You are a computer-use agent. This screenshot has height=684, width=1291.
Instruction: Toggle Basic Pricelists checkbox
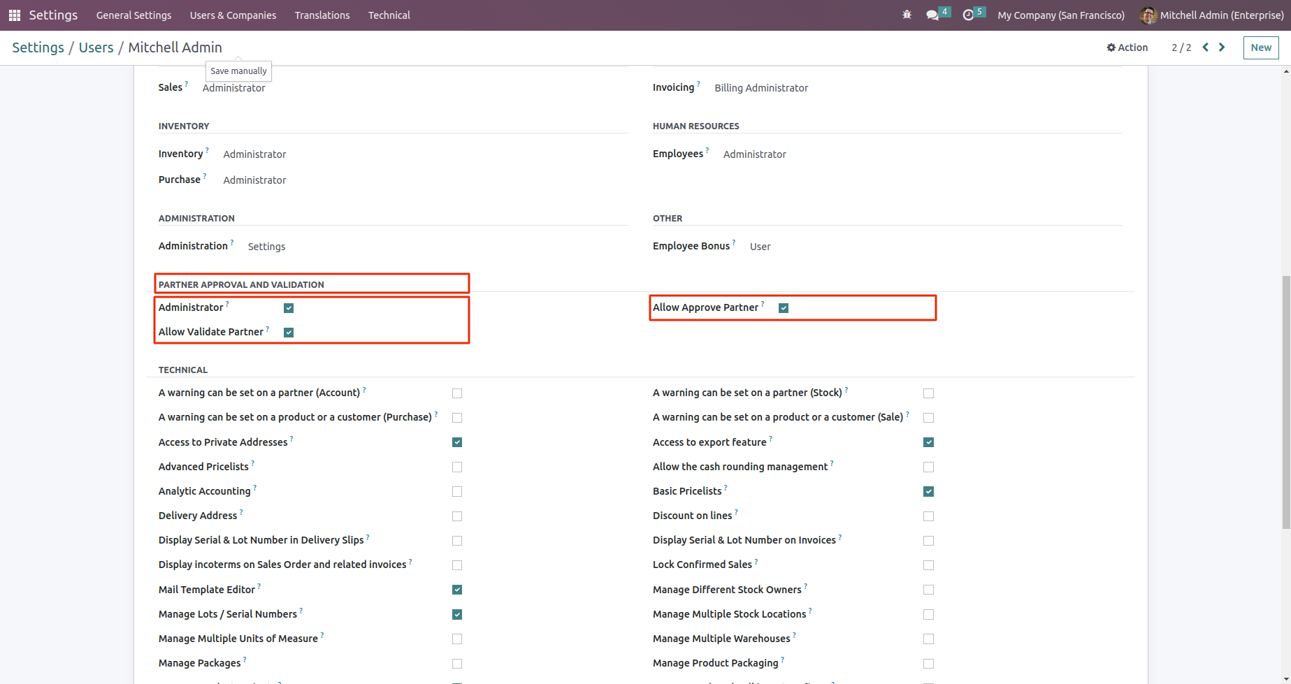pyautogui.click(x=928, y=492)
